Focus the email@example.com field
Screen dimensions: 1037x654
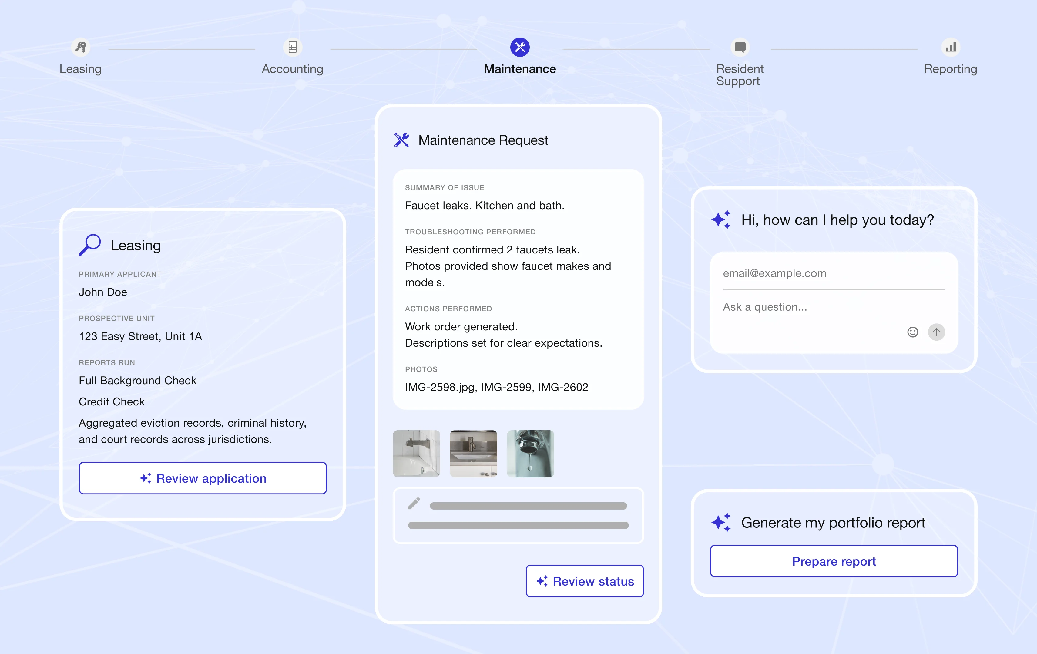[834, 273]
